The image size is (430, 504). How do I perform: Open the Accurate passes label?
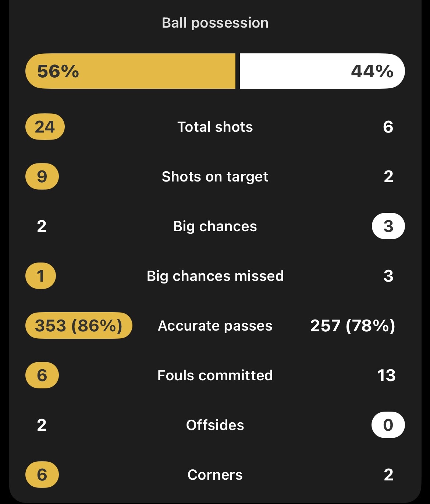pyautogui.click(x=215, y=326)
